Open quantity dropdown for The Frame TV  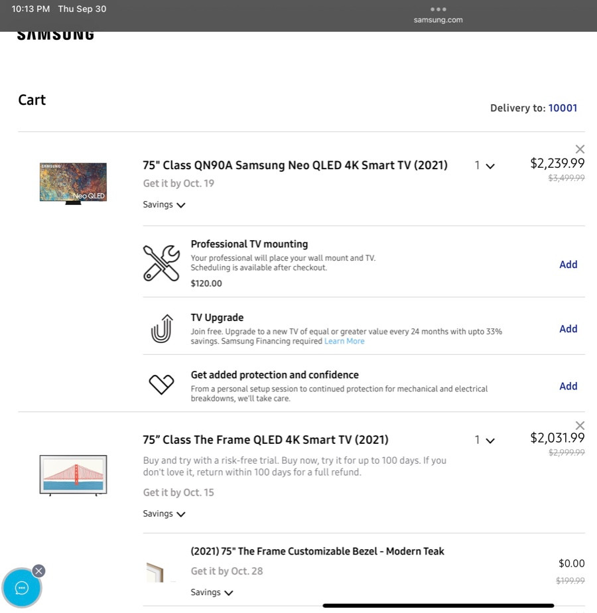point(484,440)
